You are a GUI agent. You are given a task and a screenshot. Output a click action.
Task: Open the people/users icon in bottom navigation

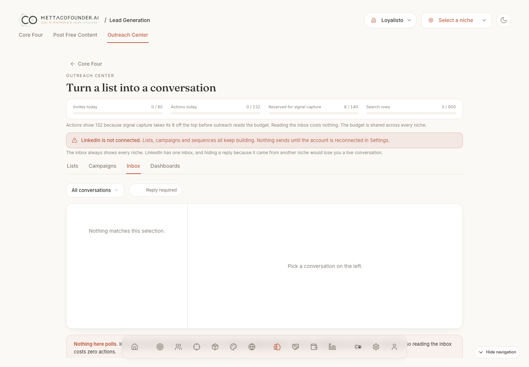tap(178, 347)
